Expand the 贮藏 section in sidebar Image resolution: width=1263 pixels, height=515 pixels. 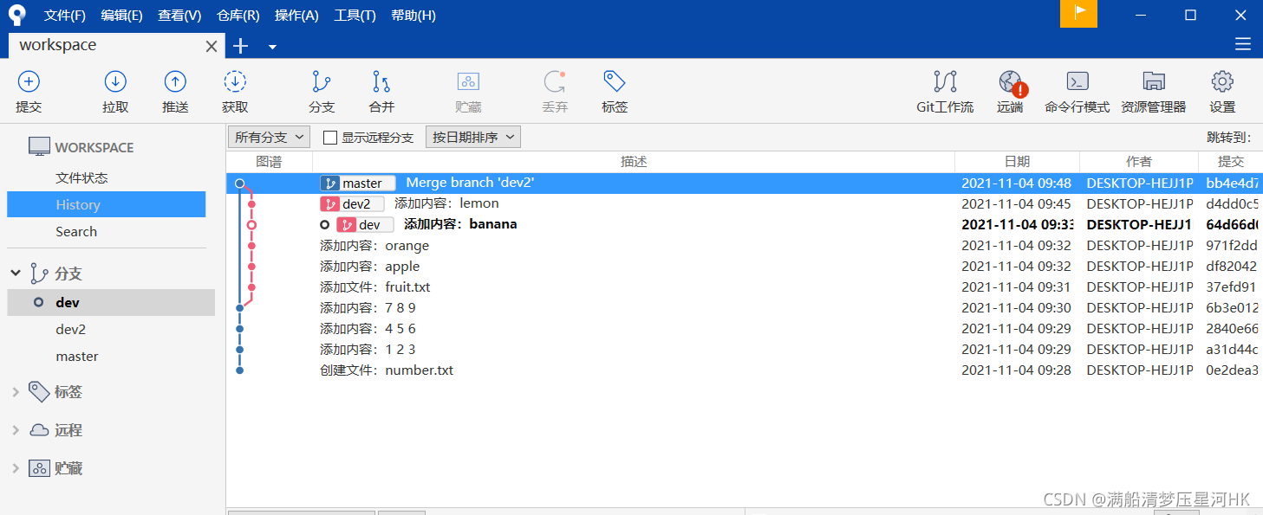pos(16,468)
